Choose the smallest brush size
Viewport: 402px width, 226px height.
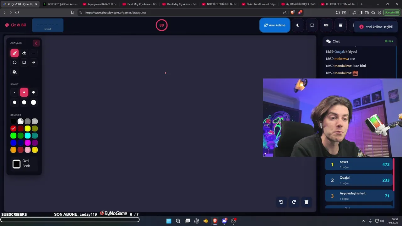pyautogui.click(x=14, y=92)
